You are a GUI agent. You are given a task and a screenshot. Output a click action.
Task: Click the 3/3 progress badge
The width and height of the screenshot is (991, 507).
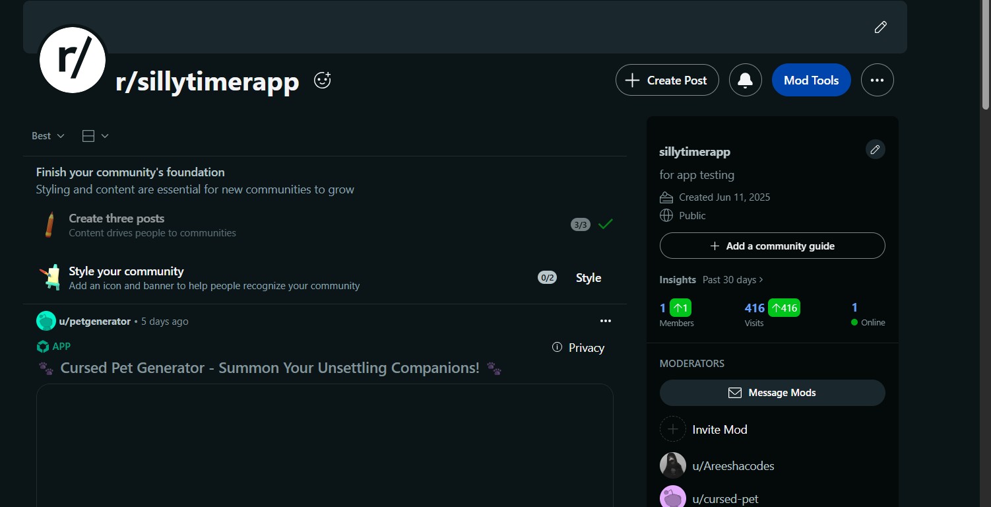click(581, 224)
